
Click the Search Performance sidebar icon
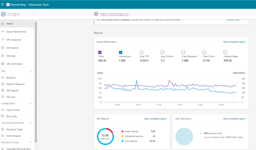point(3,32)
